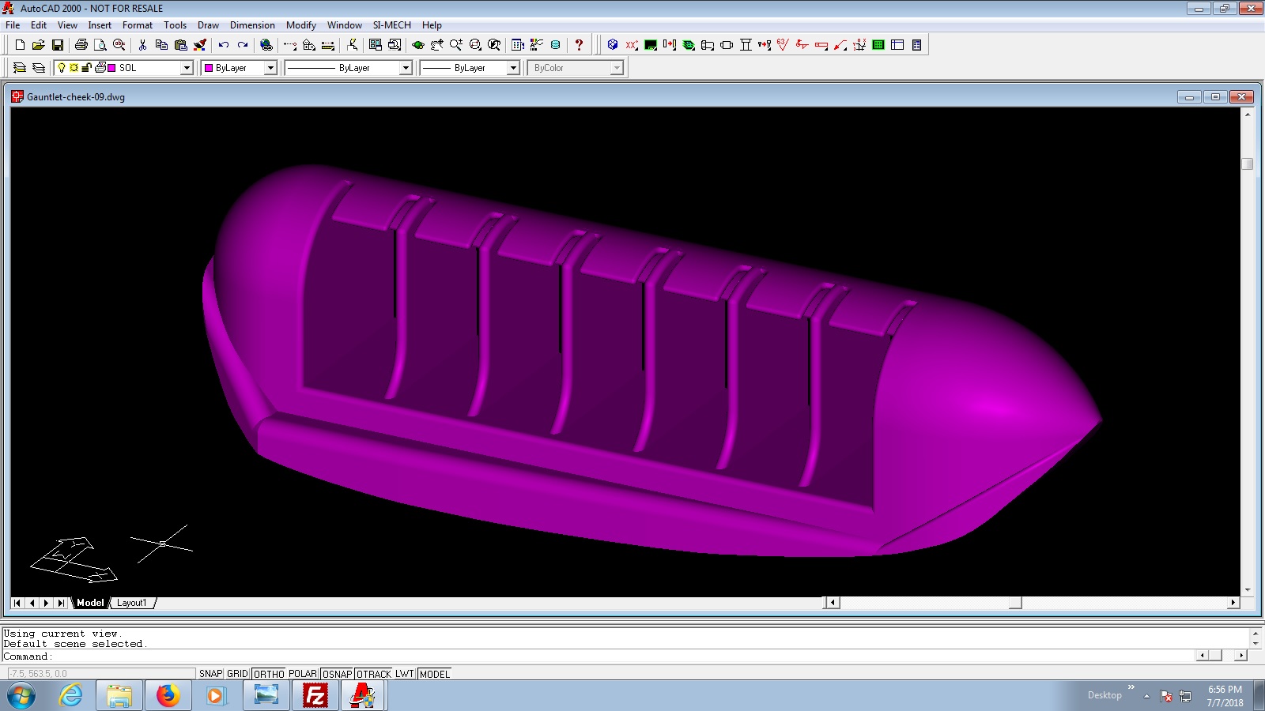Viewport: 1265px width, 711px height.
Task: Open the Help question mark icon
Action: coord(579,45)
